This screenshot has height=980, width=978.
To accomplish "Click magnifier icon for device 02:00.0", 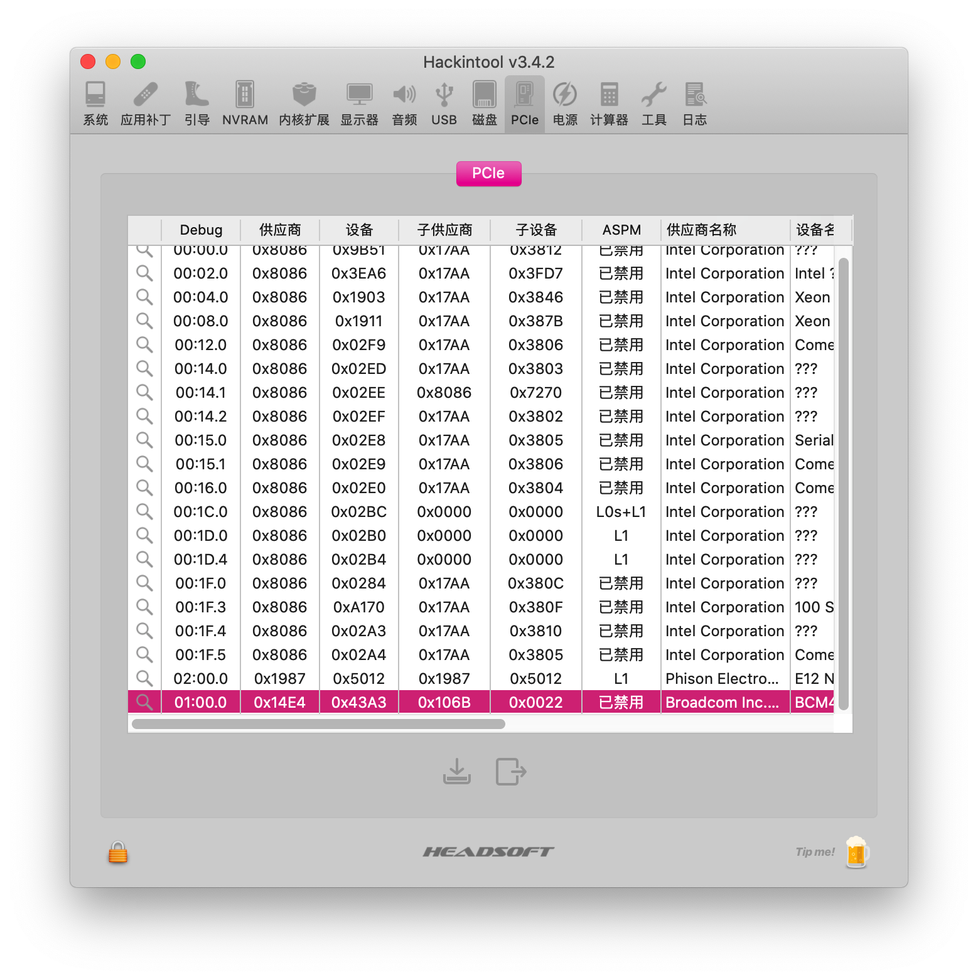I will point(144,678).
